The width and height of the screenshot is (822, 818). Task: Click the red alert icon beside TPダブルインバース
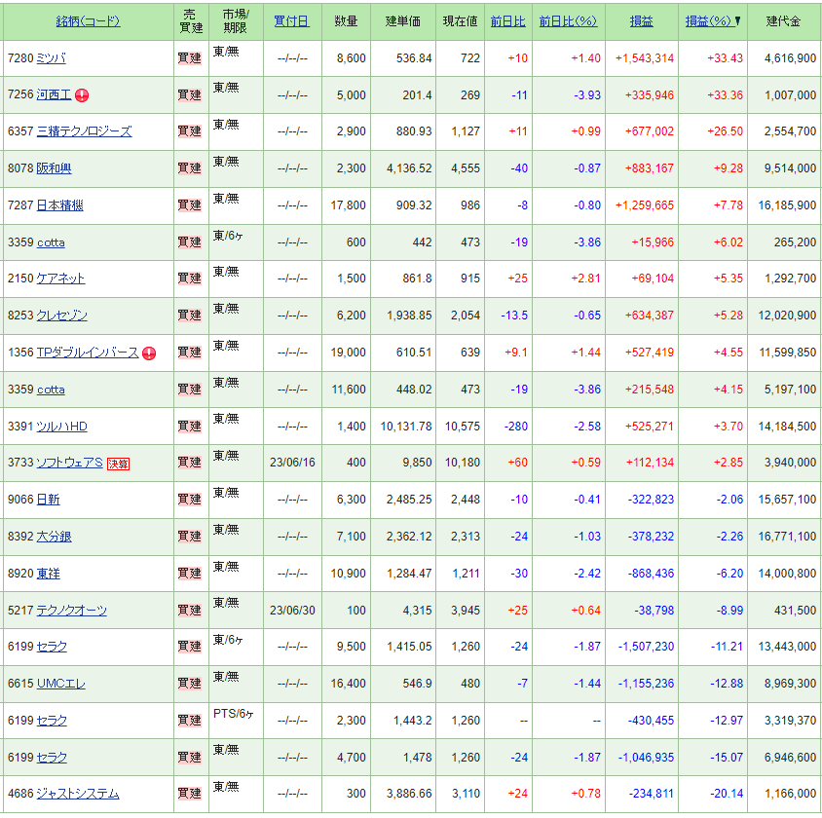click(x=149, y=353)
